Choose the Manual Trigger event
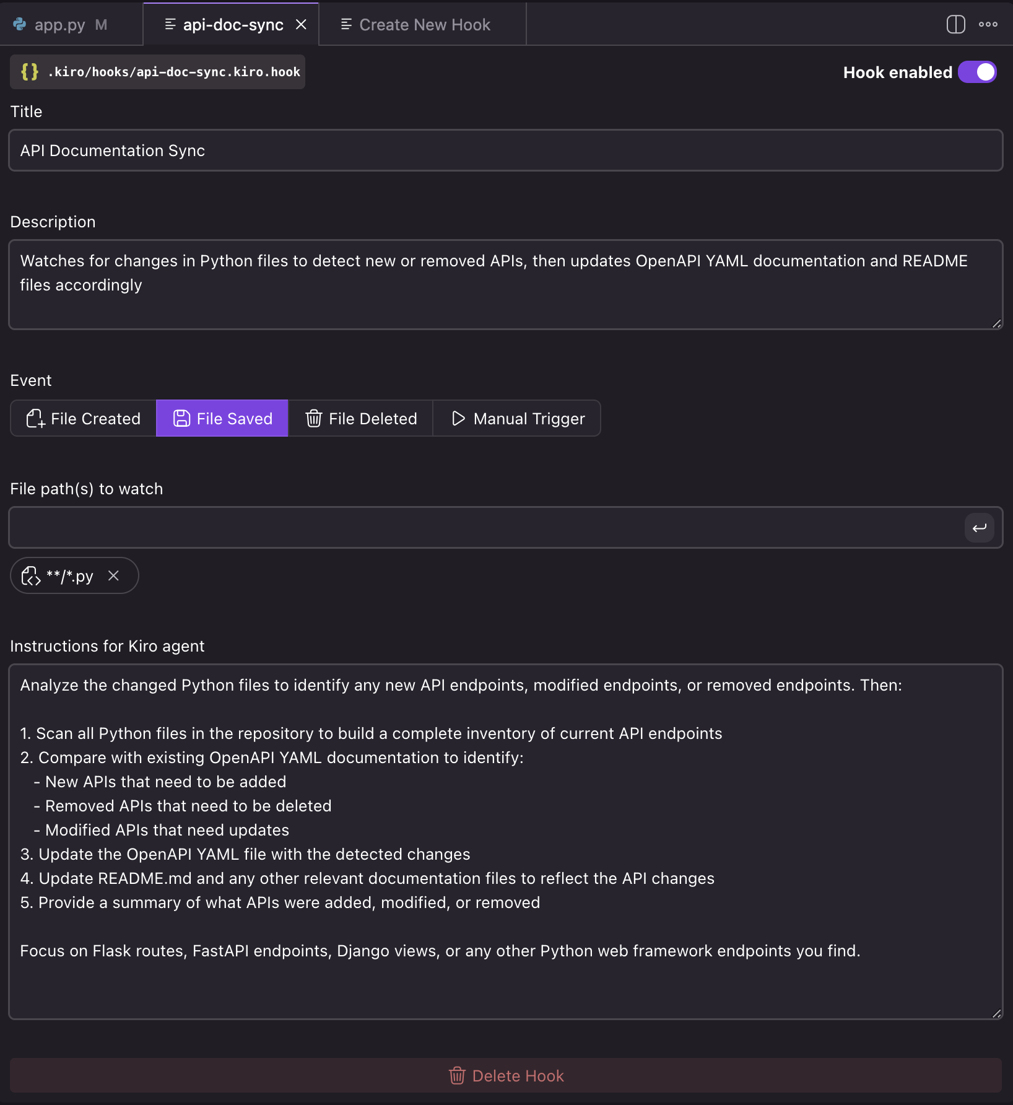The image size is (1013, 1105). [x=518, y=419]
